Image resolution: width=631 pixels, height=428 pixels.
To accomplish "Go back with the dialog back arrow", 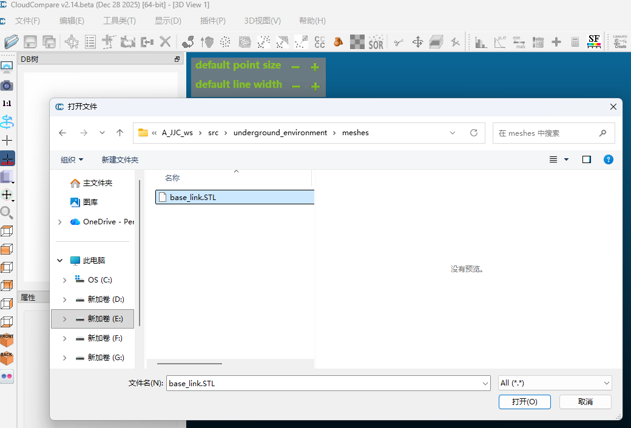I will (62, 133).
